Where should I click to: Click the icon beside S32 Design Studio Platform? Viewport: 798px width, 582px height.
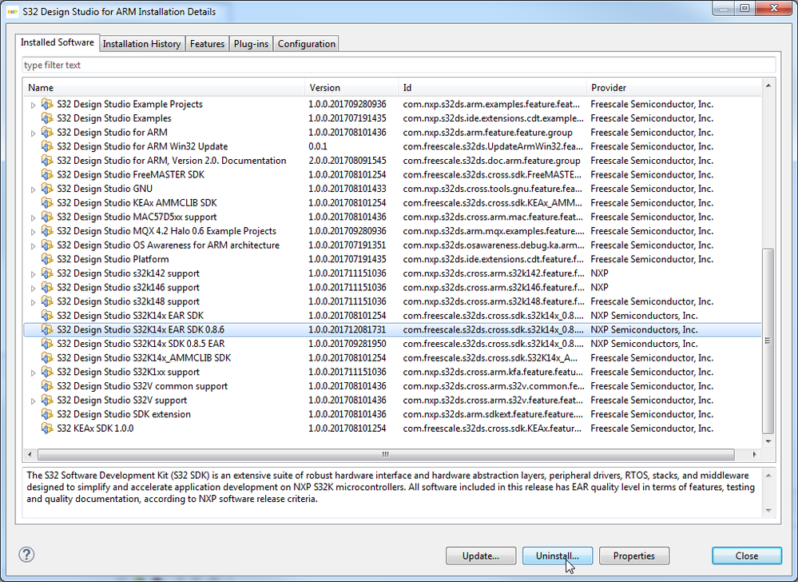47,259
